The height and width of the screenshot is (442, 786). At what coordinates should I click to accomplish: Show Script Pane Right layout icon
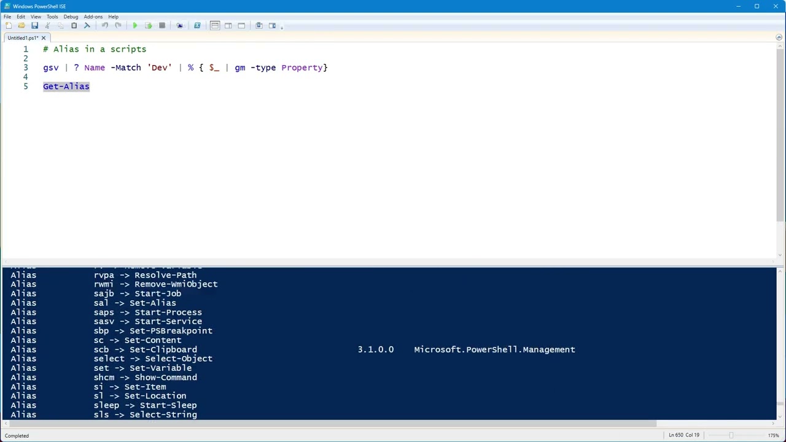click(x=228, y=26)
